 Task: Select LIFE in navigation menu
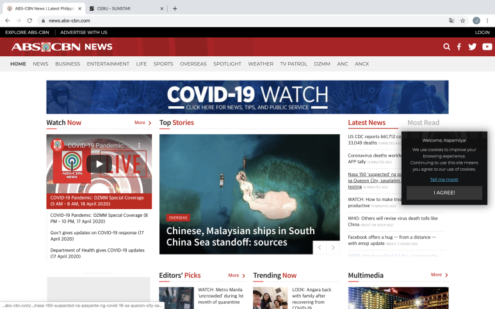tap(142, 64)
